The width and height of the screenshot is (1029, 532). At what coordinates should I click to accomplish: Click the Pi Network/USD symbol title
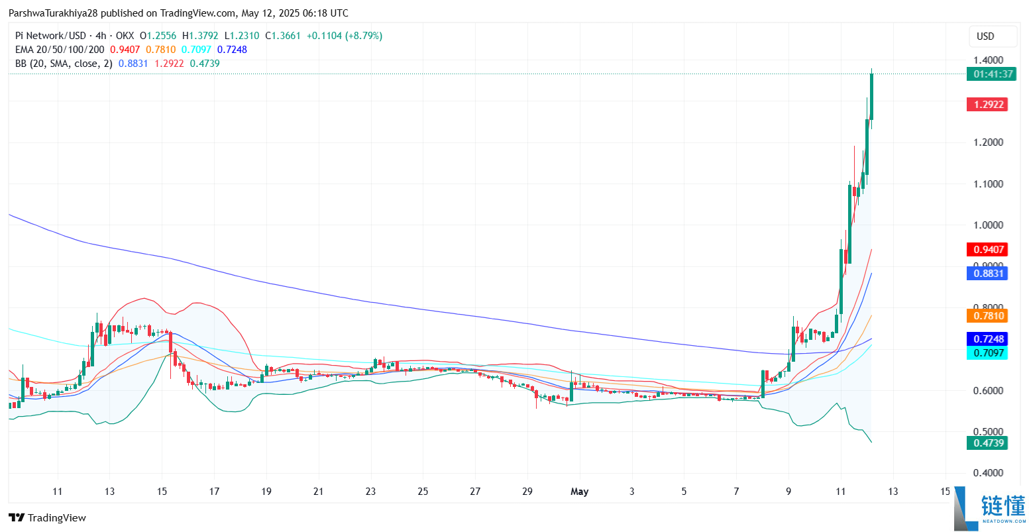point(50,36)
